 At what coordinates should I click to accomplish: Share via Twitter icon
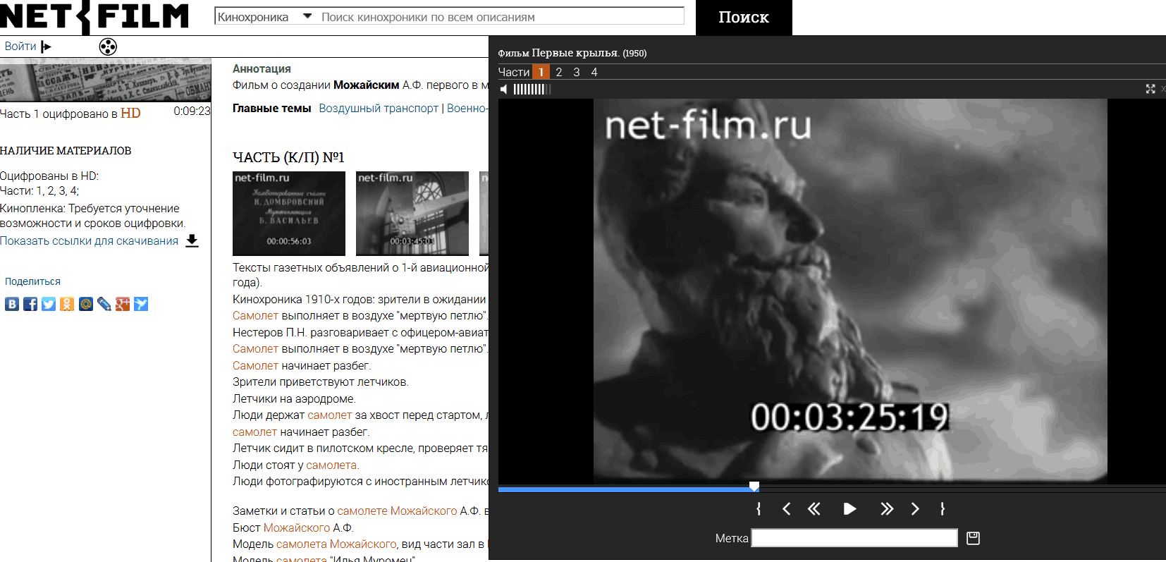(49, 304)
